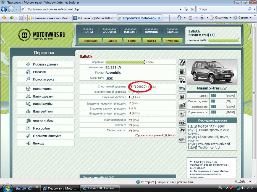Click the Заправка fuel progress bar
Image resolution: width=257 pixels, height=192 pixels.
point(125,62)
